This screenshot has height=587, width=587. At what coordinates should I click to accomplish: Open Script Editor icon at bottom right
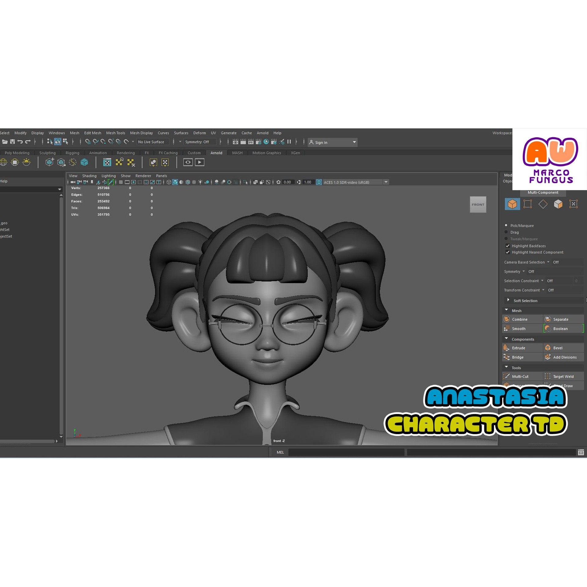[x=581, y=452]
